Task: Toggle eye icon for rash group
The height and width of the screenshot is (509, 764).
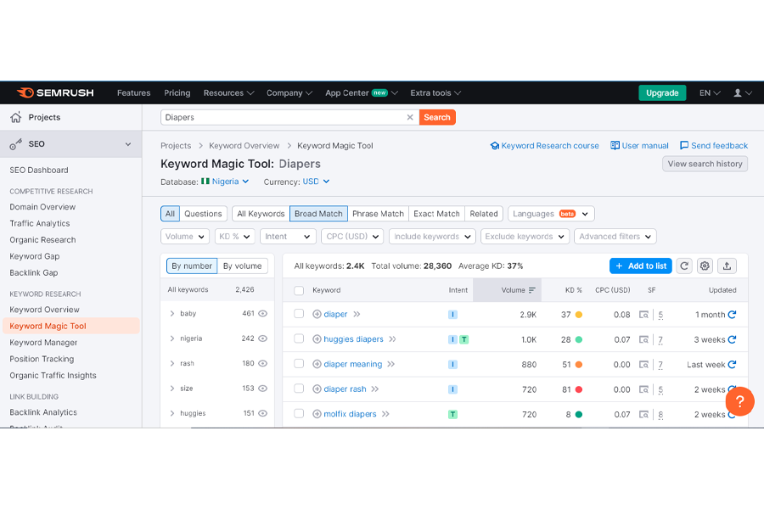Action: 262,363
